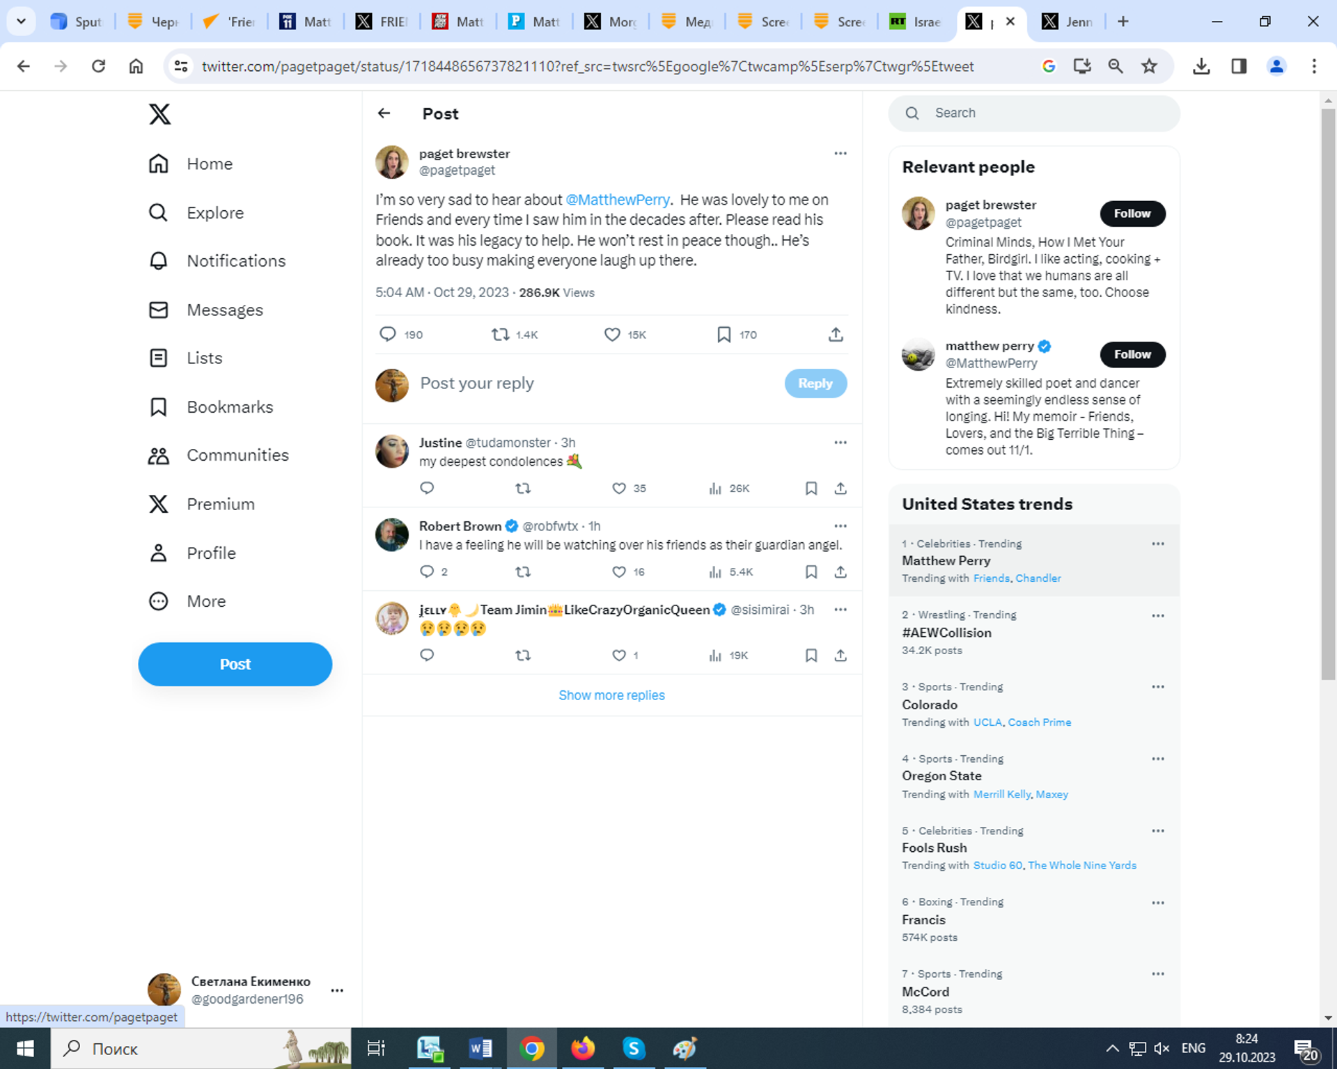Open options for the Matthew Perry trend
The image size is (1337, 1069).
pos(1158,544)
